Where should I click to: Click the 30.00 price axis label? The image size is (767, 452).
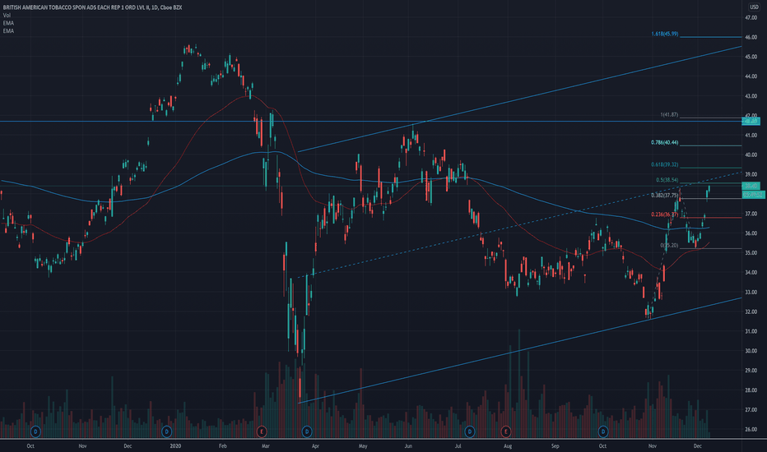[x=751, y=351]
